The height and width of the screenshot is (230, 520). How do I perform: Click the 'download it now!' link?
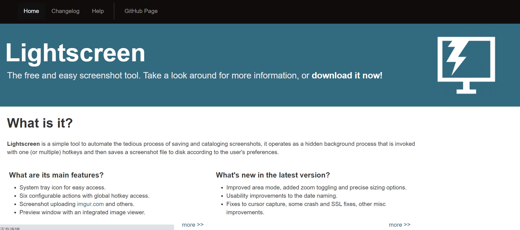(347, 75)
